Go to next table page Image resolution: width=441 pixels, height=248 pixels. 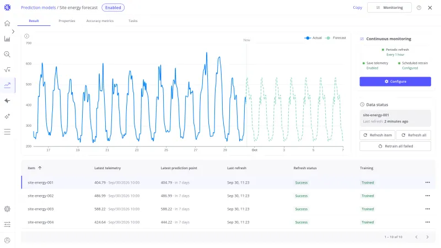pyautogui.click(x=427, y=237)
